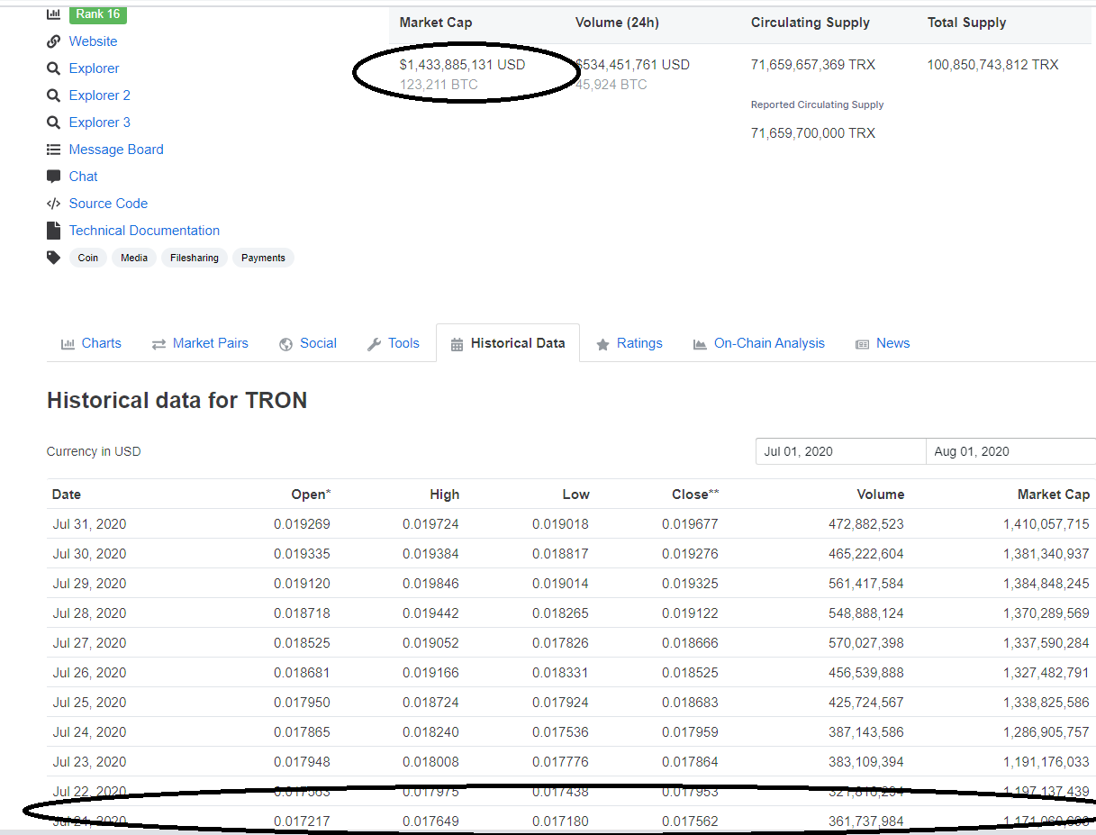Switch to the Tools tab
The height and width of the screenshot is (835, 1096).
[394, 343]
